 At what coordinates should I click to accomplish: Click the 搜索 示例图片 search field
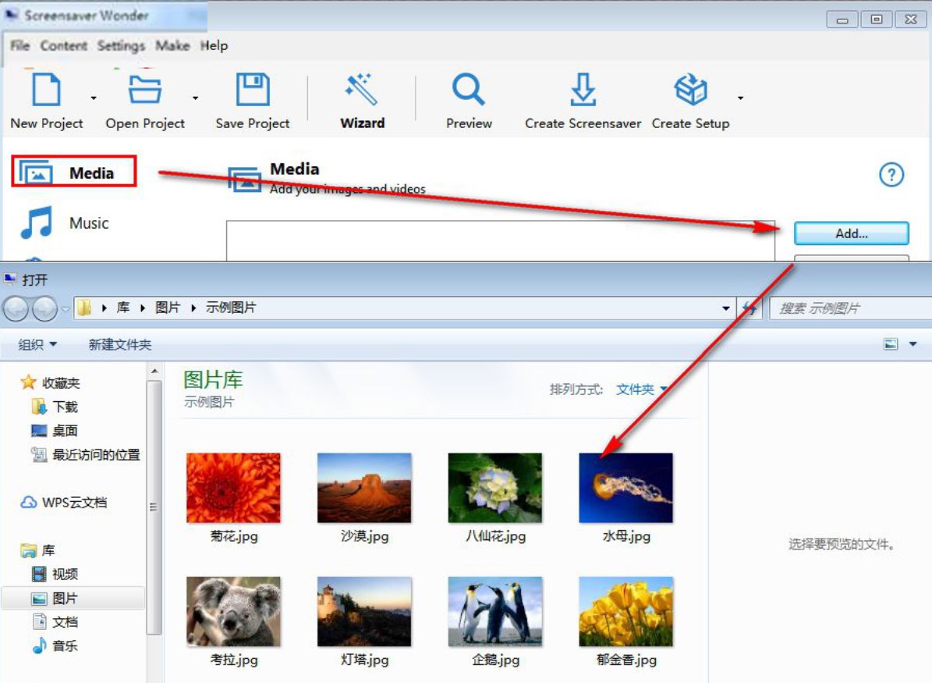[850, 308]
